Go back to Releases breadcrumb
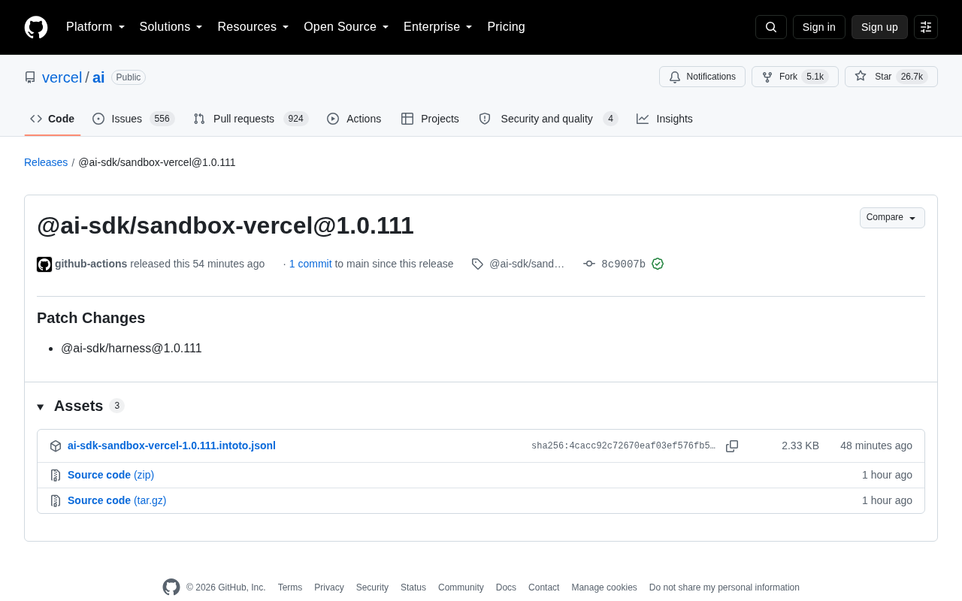Viewport: 962px width, 601px height. point(46,162)
